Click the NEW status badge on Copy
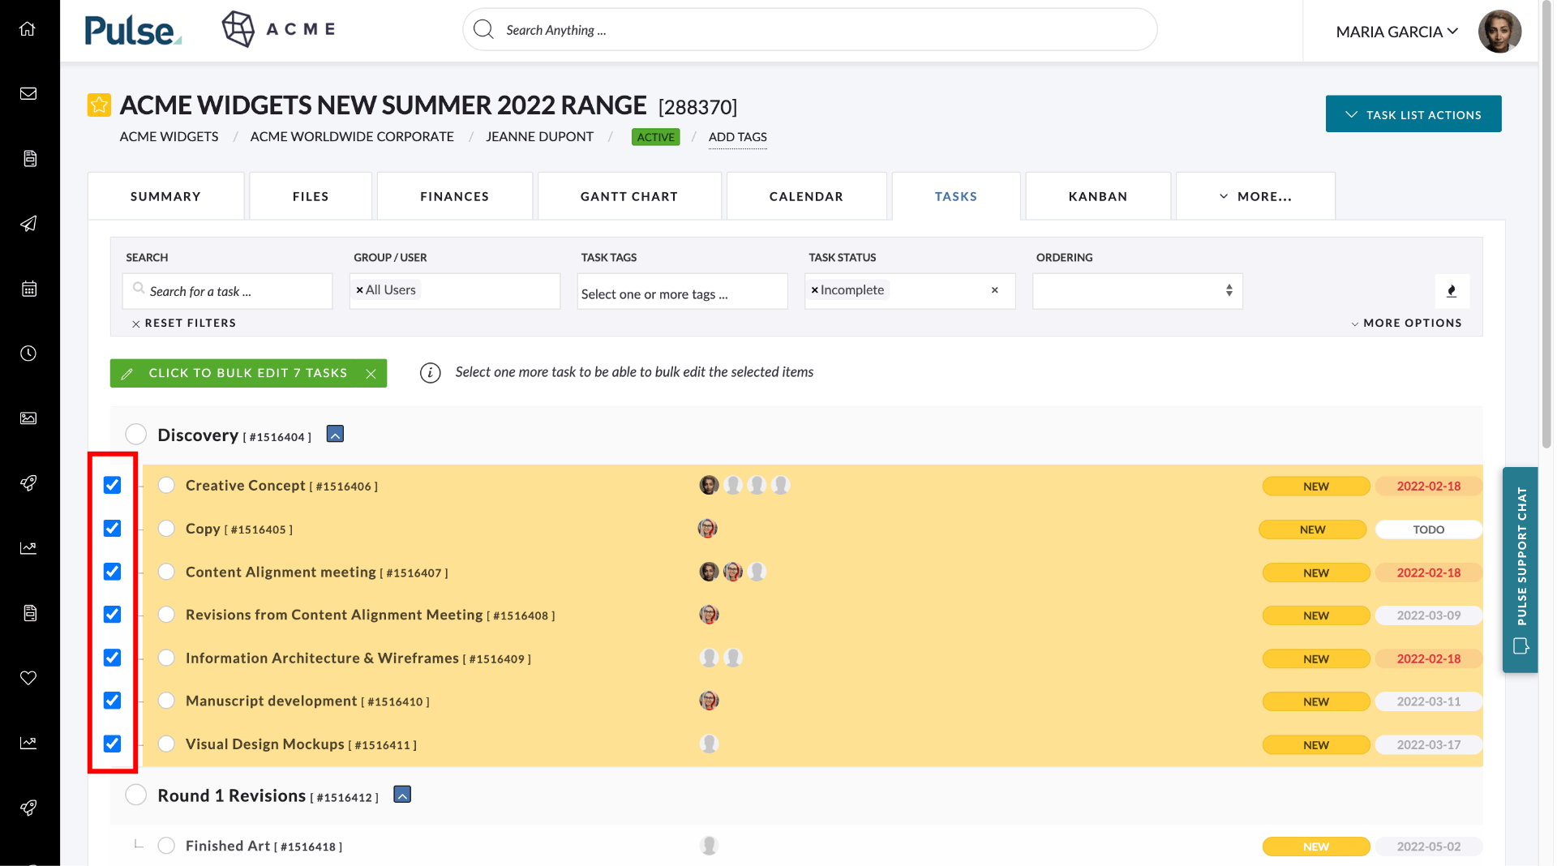The image size is (1557, 866). coord(1312,529)
